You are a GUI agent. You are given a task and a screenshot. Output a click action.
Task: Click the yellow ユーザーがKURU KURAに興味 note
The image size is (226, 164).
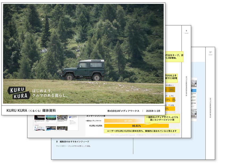coord(141,131)
